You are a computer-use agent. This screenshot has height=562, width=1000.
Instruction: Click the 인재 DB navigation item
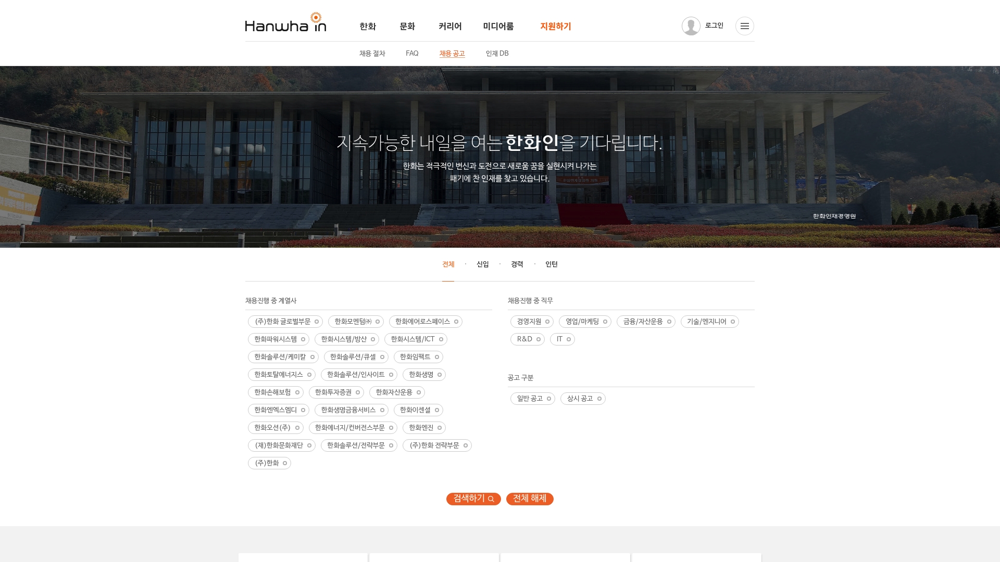497,53
